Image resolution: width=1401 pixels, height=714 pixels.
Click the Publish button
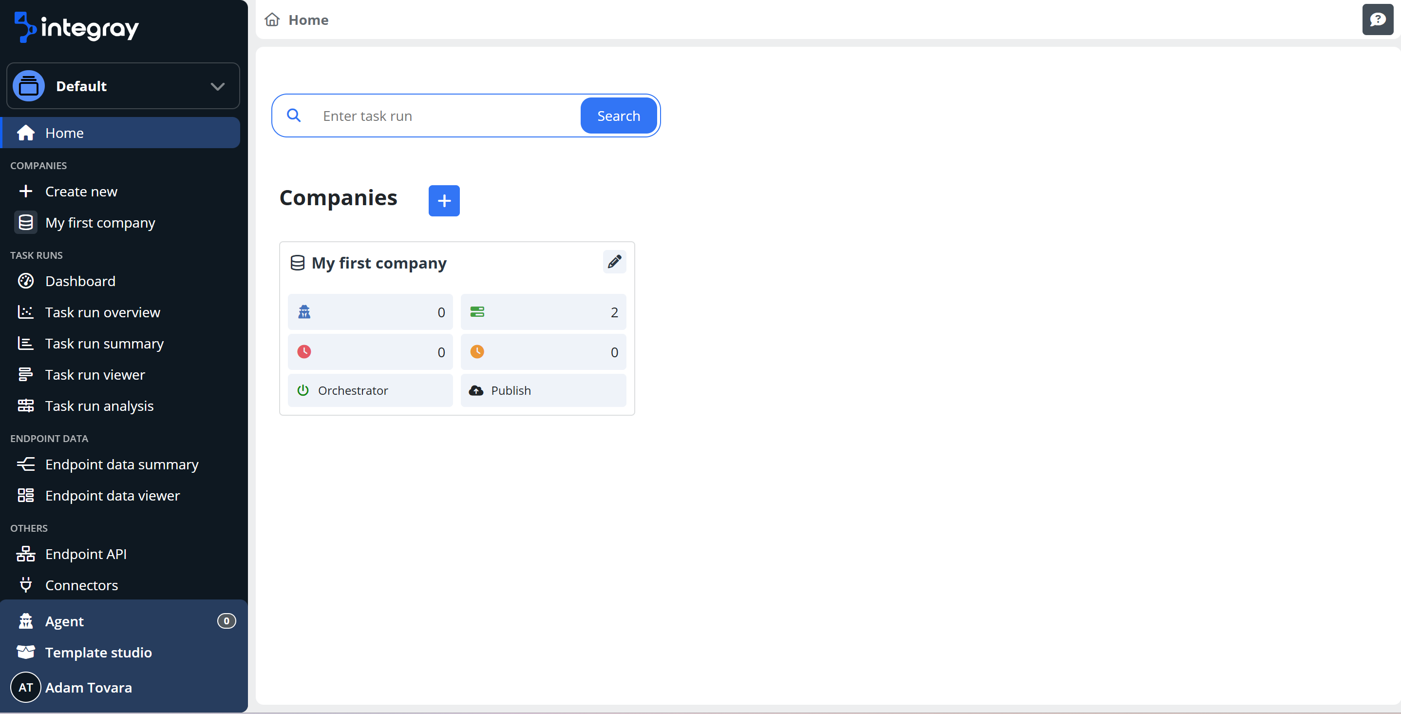coord(543,390)
